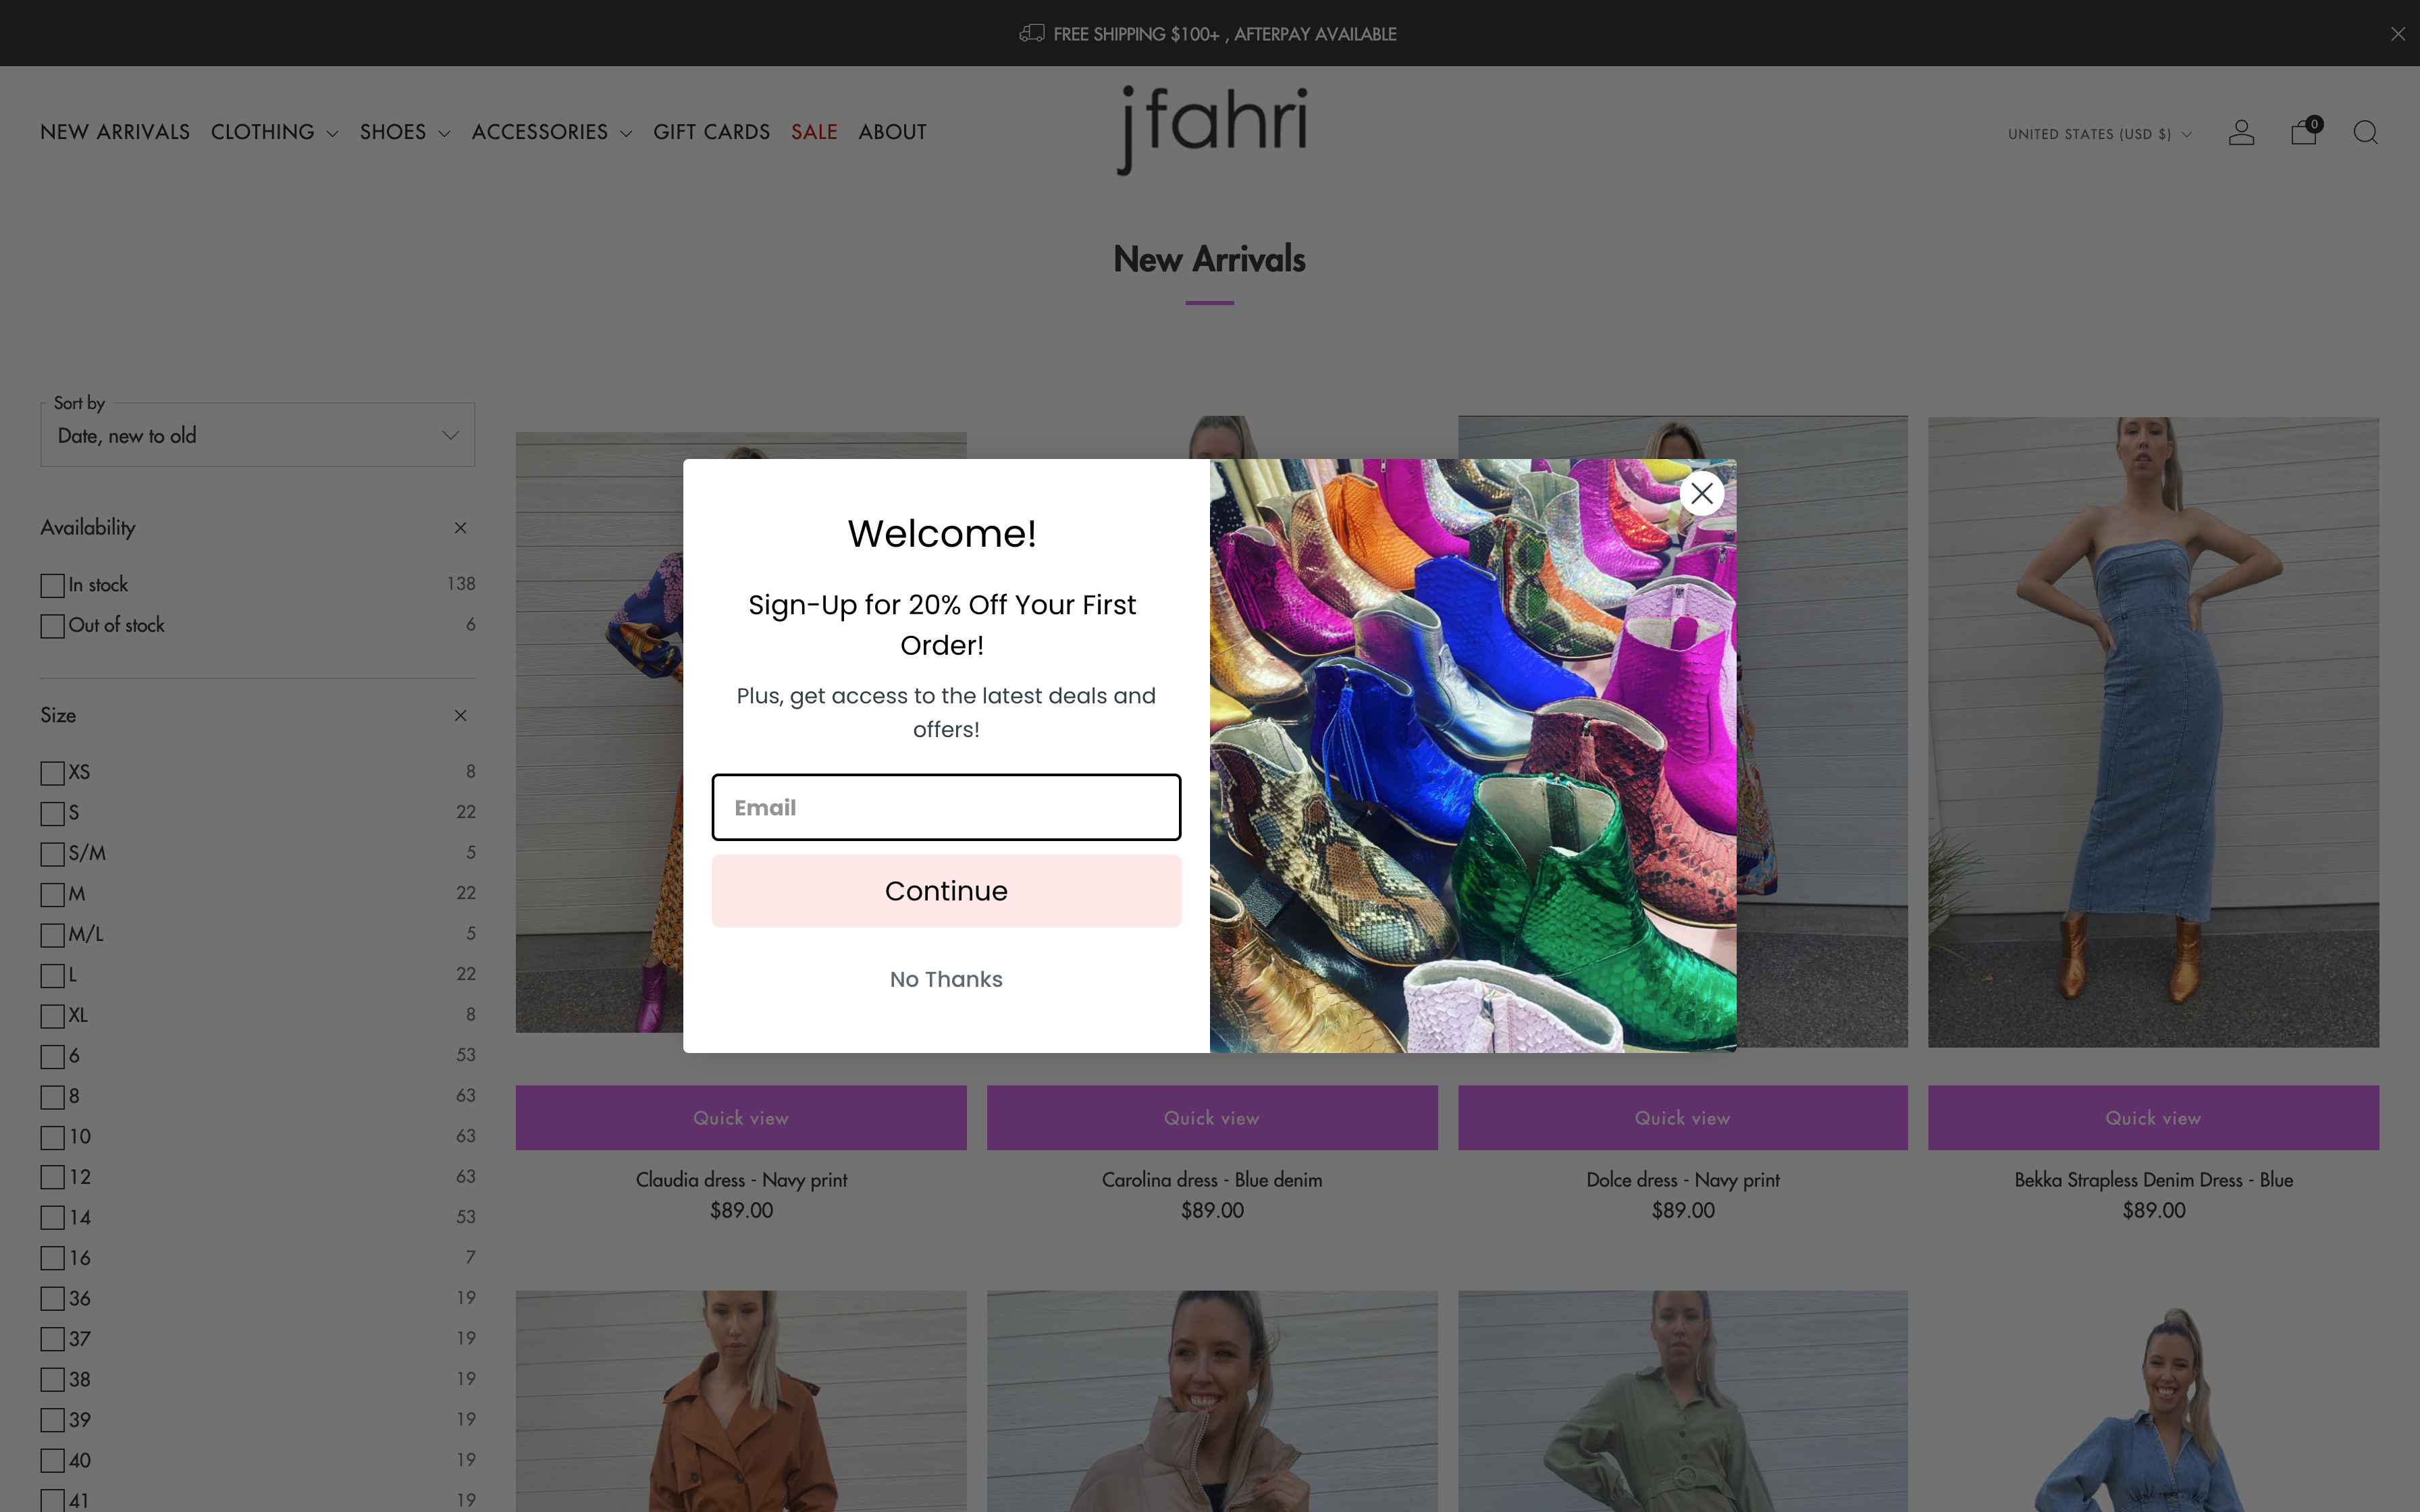This screenshot has height=1512, width=2420.
Task: Click the Continue signup button
Action: pos(945,890)
